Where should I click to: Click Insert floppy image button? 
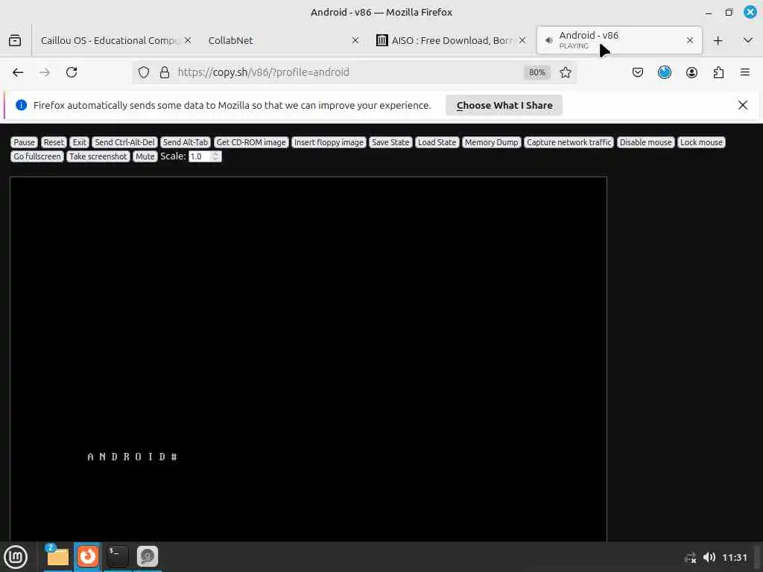[x=329, y=142]
